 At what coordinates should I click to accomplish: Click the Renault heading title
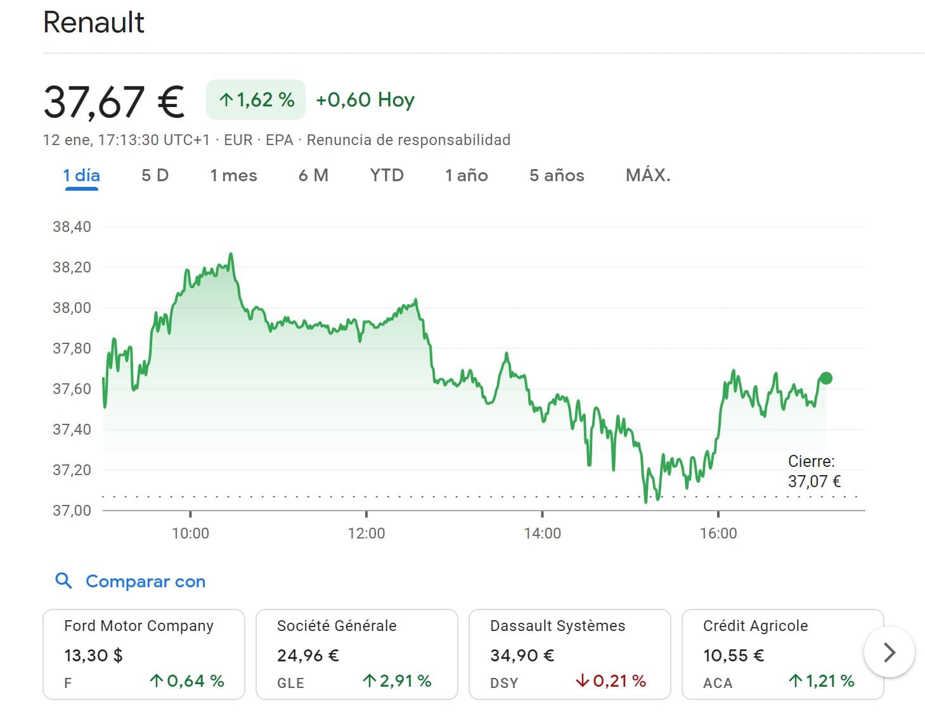coord(94,23)
